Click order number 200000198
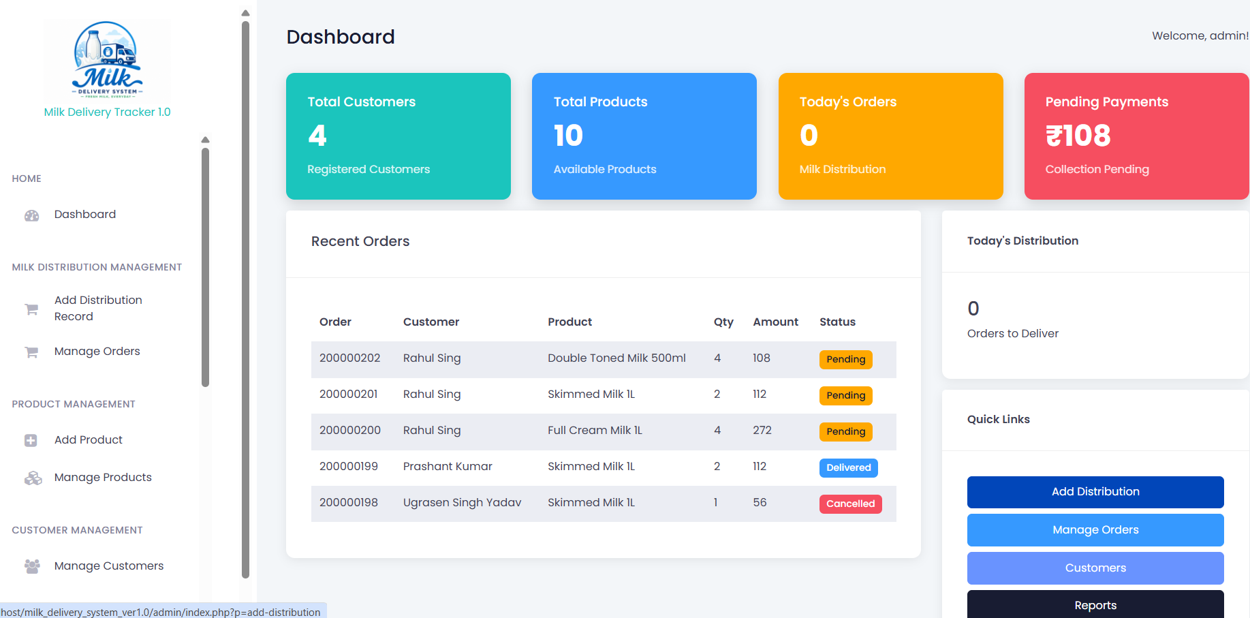 click(x=349, y=502)
